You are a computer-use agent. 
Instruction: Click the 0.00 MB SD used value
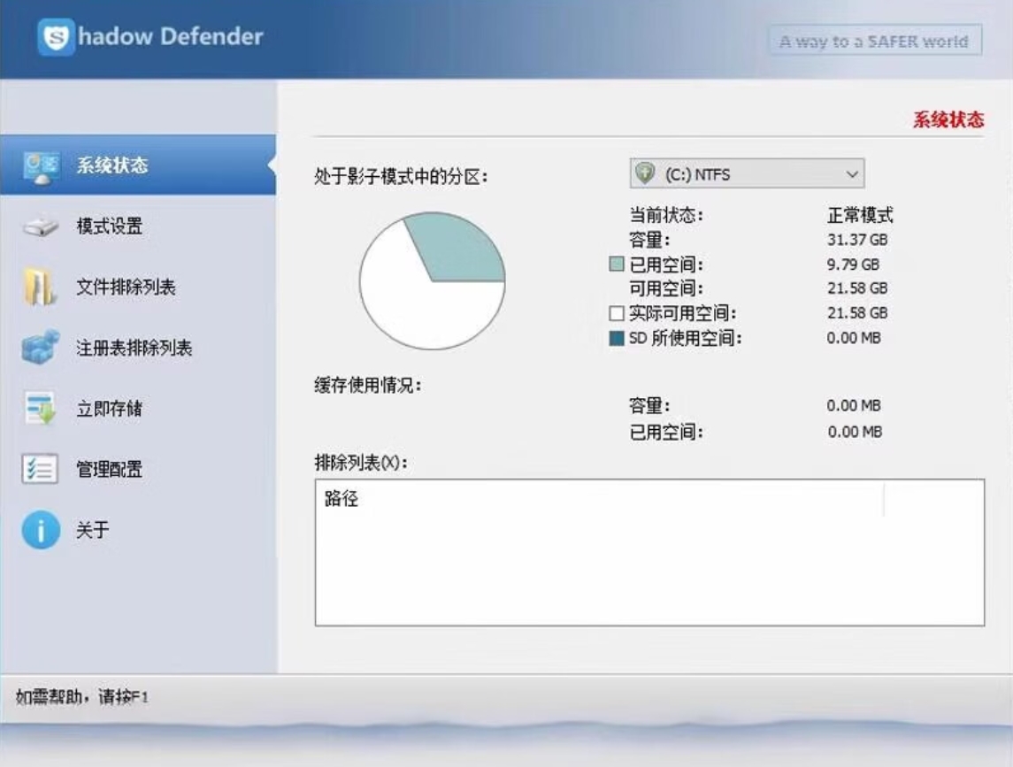[x=854, y=338]
